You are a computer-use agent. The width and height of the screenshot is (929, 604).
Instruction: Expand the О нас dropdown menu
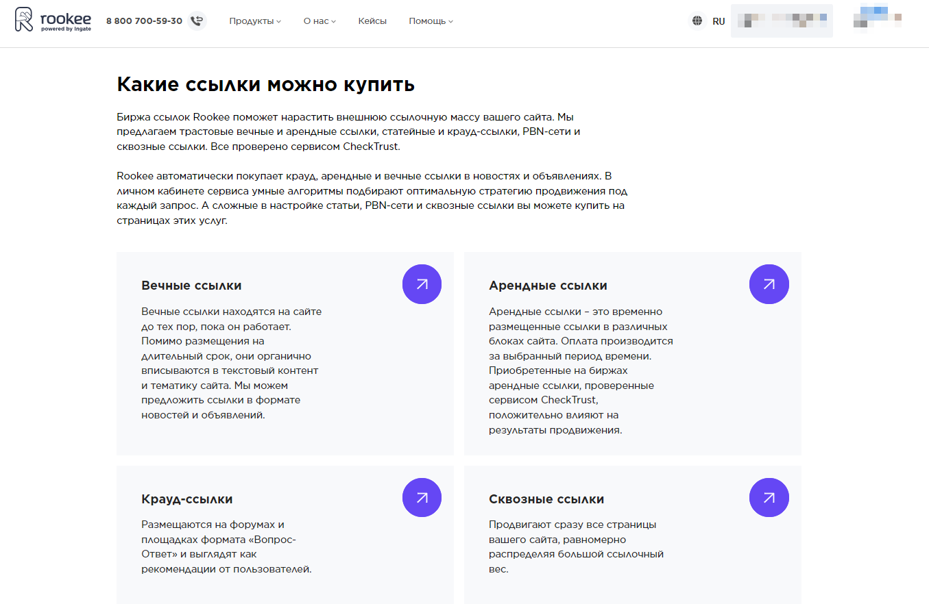pyautogui.click(x=319, y=21)
